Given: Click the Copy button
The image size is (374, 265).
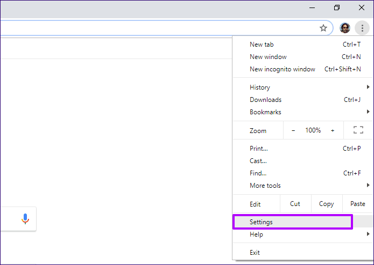Looking at the screenshot, I should [327, 204].
